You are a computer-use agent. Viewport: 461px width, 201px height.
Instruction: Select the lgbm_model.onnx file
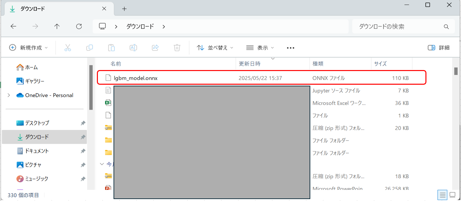click(x=135, y=78)
